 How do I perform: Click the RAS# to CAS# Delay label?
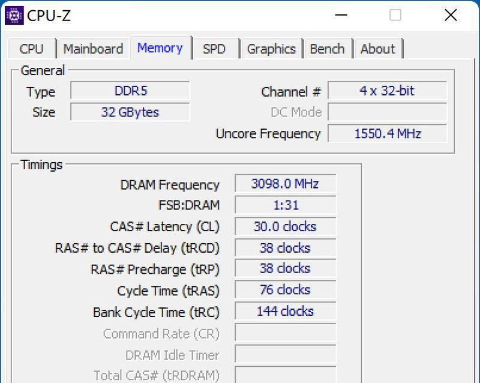(x=137, y=248)
